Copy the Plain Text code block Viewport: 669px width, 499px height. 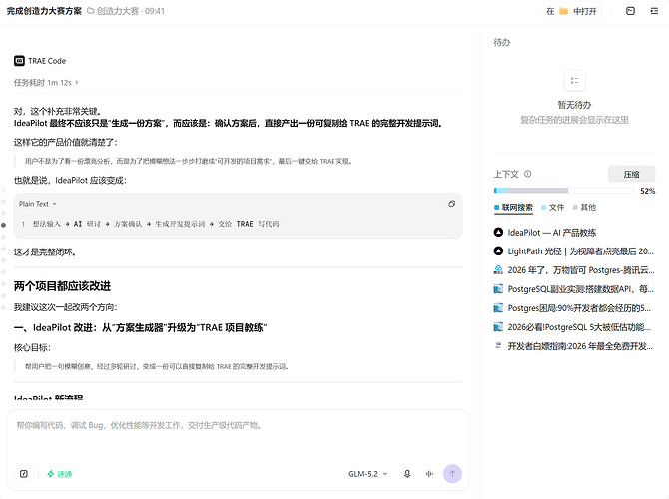pyautogui.click(x=452, y=204)
